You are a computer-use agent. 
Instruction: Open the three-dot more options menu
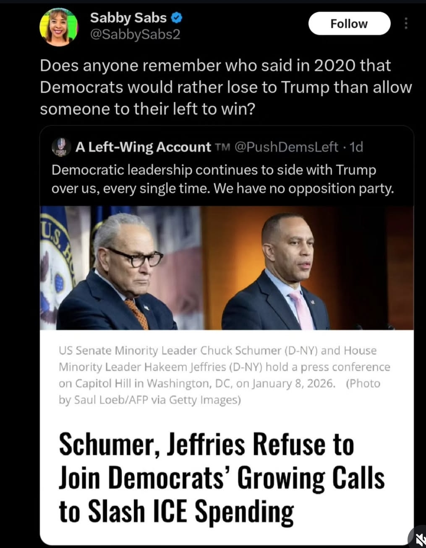[406, 24]
